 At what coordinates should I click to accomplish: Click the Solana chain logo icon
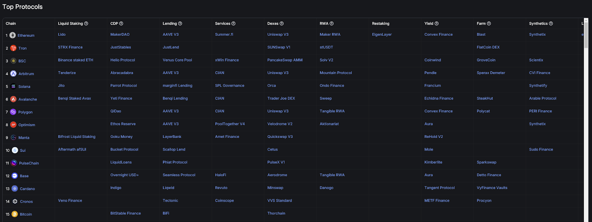13,87
